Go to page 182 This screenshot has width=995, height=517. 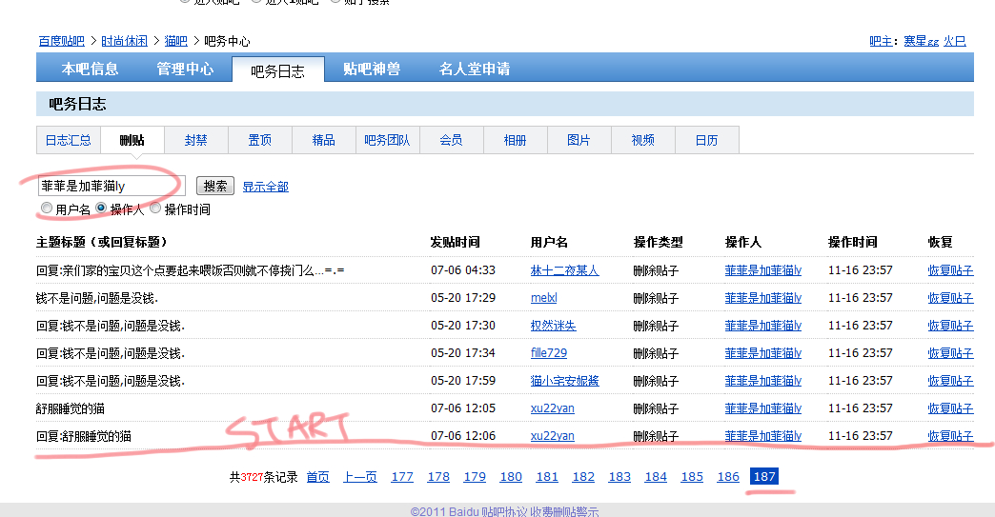point(583,476)
